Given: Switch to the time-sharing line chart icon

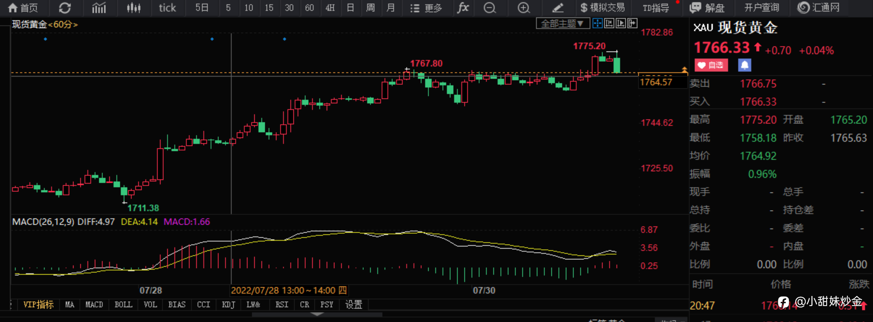Looking at the screenshot, I should click(99, 8).
